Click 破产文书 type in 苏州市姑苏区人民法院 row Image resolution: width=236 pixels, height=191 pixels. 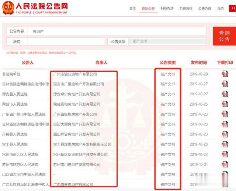[168, 164]
